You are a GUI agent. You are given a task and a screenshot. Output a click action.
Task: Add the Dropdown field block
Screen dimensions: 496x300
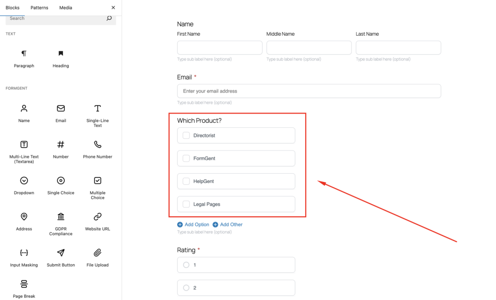[24, 186]
